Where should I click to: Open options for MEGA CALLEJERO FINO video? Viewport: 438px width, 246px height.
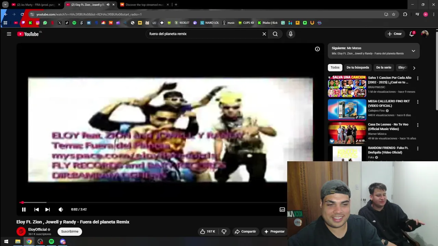[417, 102]
